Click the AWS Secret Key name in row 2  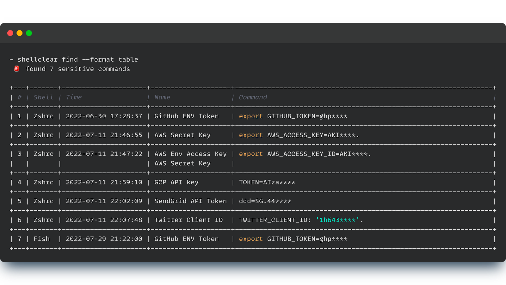[x=182, y=135]
